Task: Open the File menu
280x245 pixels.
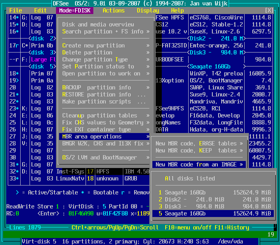Action: (x=16, y=10)
